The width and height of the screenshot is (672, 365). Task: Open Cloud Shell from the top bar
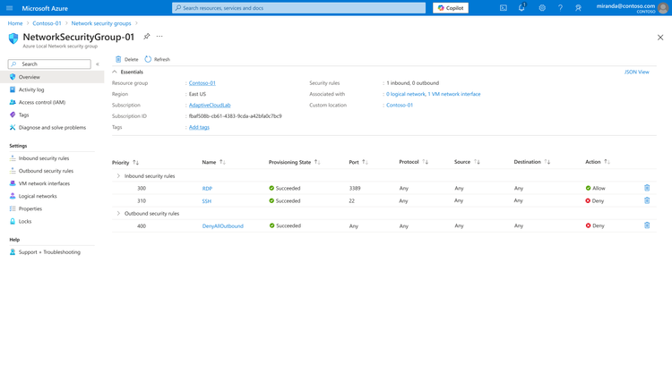[x=504, y=8]
